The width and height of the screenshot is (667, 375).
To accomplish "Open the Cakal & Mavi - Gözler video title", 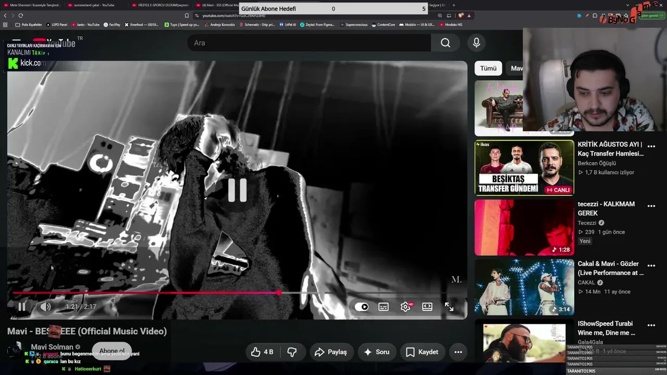I will (x=611, y=268).
